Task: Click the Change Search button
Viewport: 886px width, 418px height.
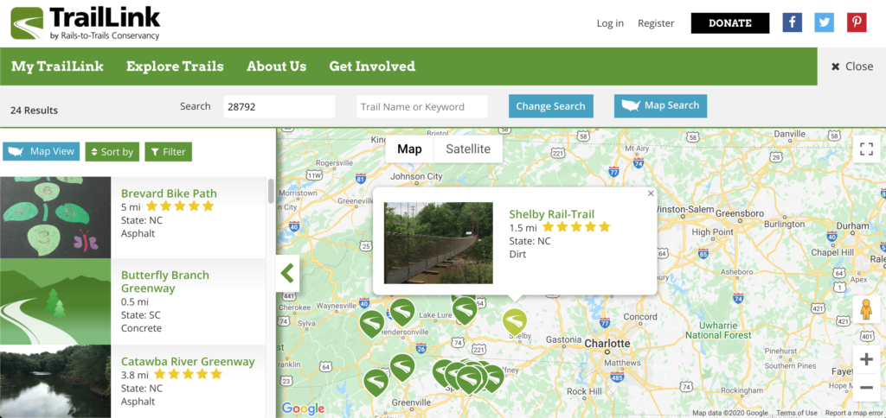Action: pyautogui.click(x=551, y=106)
